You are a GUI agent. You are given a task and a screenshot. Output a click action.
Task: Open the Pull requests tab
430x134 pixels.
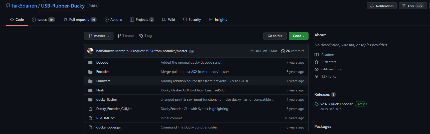pyautogui.click(x=80, y=20)
